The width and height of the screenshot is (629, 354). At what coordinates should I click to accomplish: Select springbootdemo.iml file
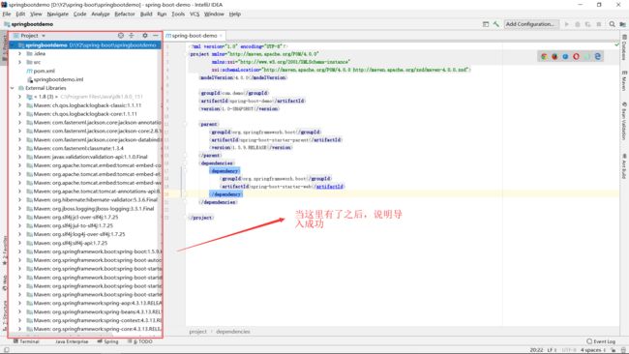(x=54, y=79)
